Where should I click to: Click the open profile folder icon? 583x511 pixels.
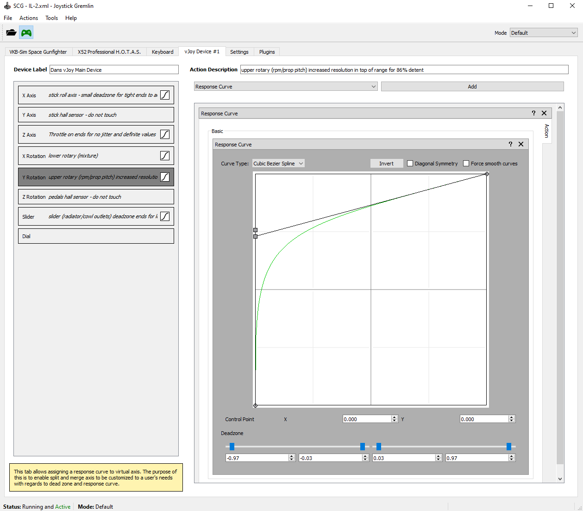pyautogui.click(x=11, y=32)
